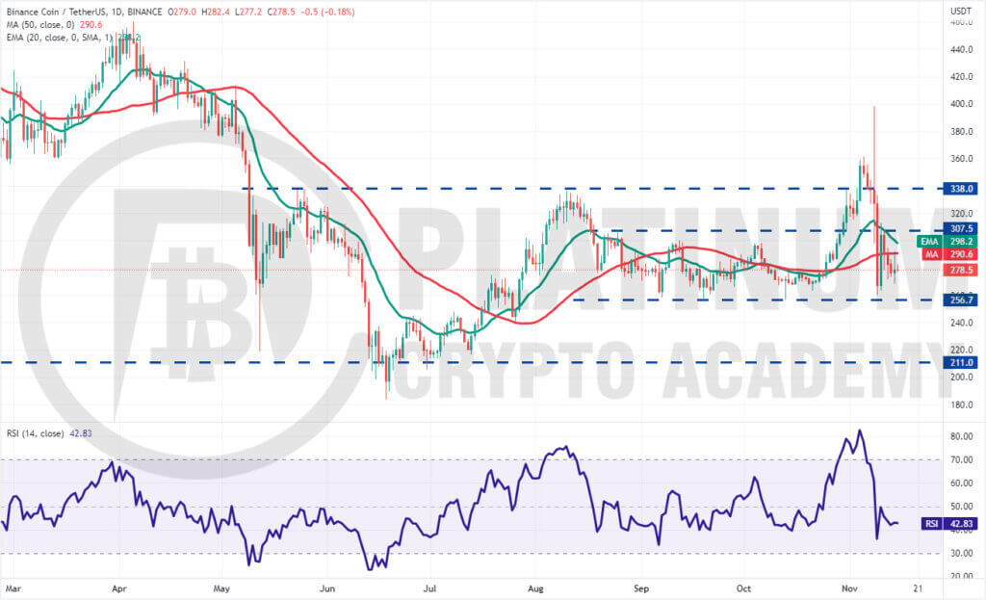The image size is (986, 600).
Task: Click the 420.0 price scale value
Action: (x=962, y=77)
